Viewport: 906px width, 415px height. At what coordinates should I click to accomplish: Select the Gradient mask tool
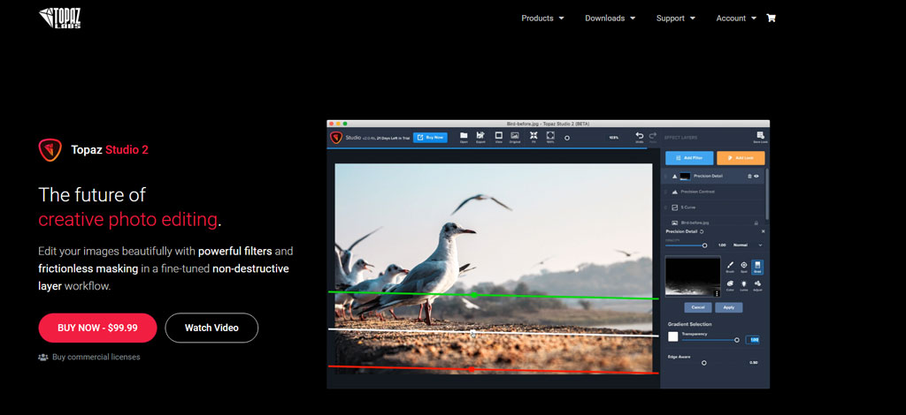[757, 267]
